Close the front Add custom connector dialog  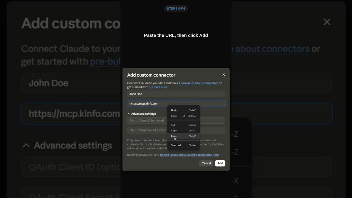(x=224, y=75)
